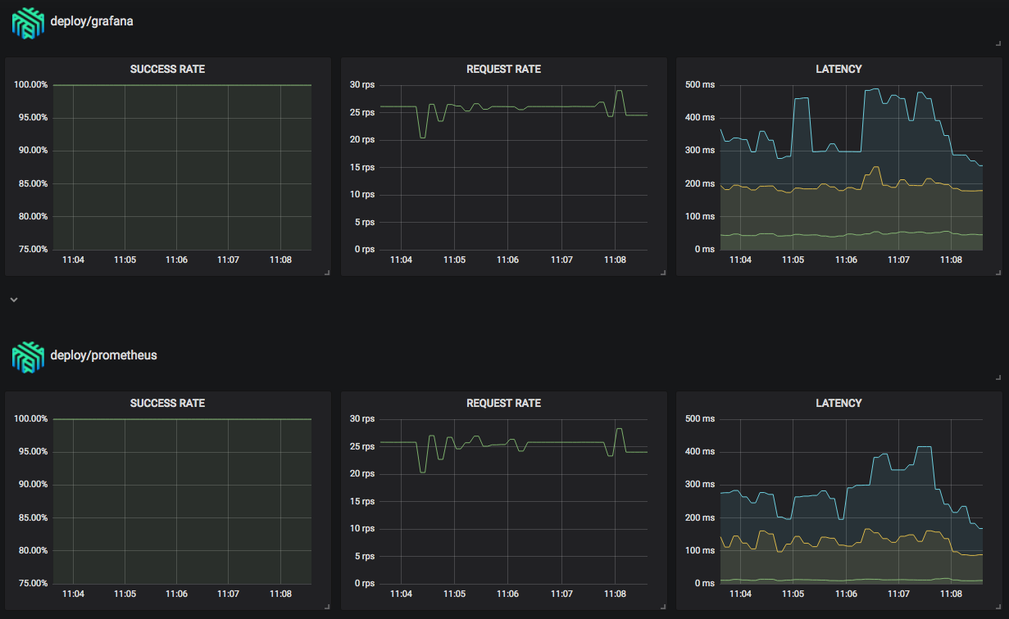Open the prometheus LATENCY panel menu
The width and height of the screenshot is (1009, 619).
(839, 403)
